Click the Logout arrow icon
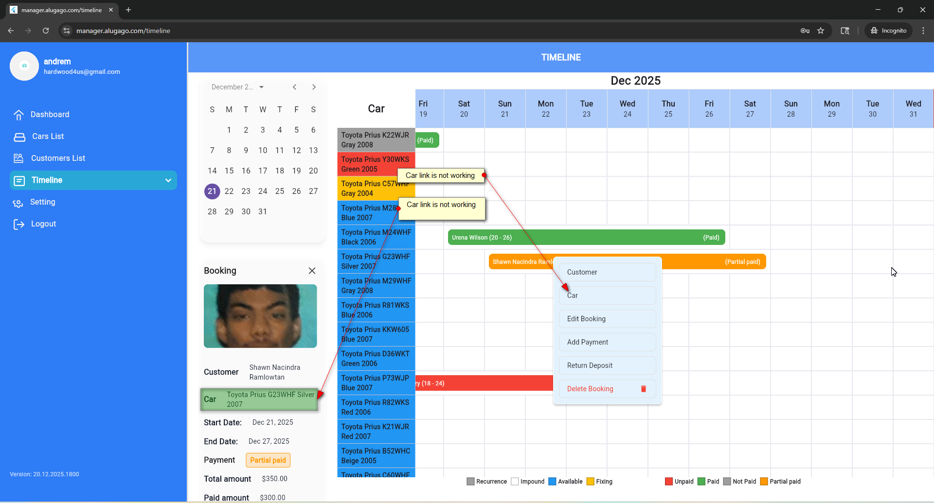This screenshot has width=934, height=503. [x=18, y=224]
